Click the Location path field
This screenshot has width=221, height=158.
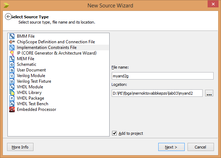pyautogui.click(x=157, y=93)
